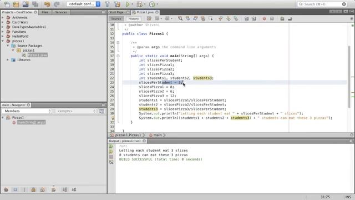Select the HelloWorld project

pos(20,36)
